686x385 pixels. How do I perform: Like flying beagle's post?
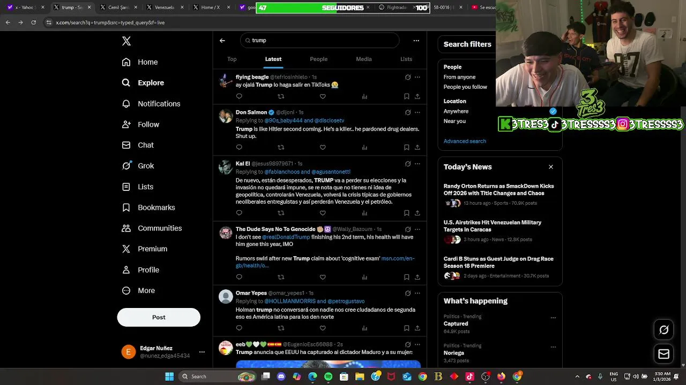(323, 96)
